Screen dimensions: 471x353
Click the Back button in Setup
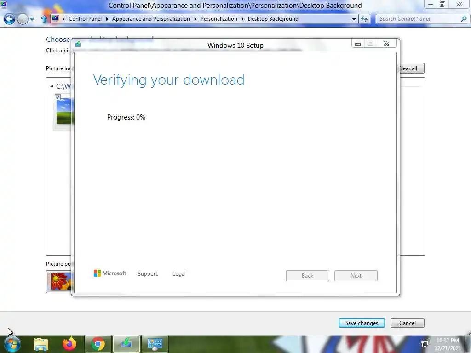click(x=308, y=276)
